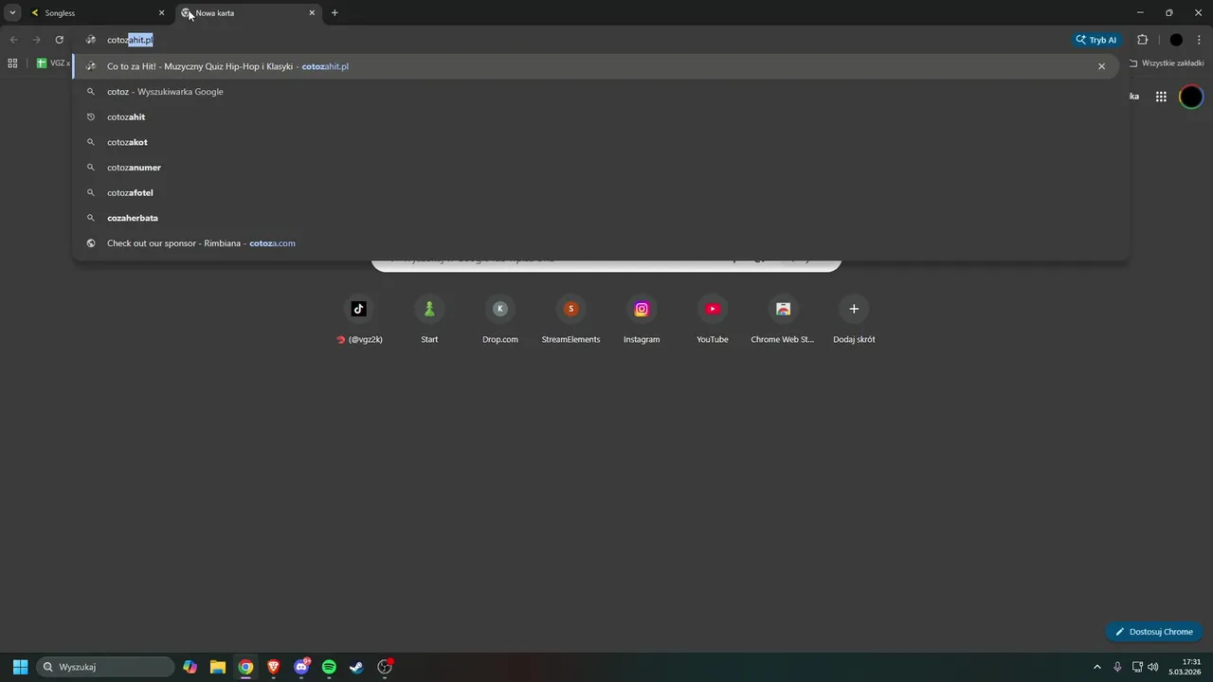Open the Chrome profile avatar
The image size is (1213, 682).
click(1176, 40)
